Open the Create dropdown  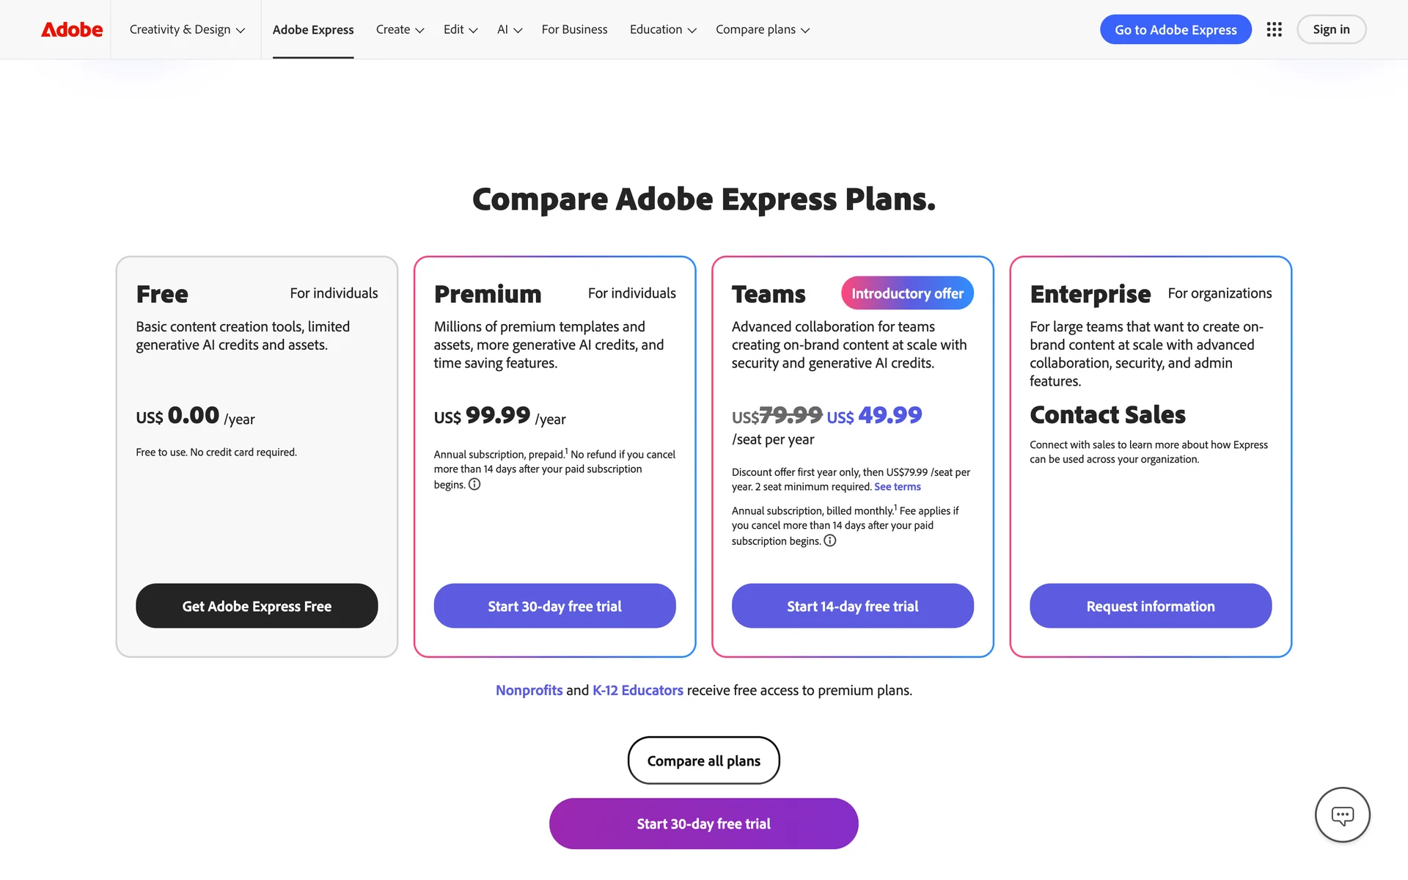tap(400, 29)
